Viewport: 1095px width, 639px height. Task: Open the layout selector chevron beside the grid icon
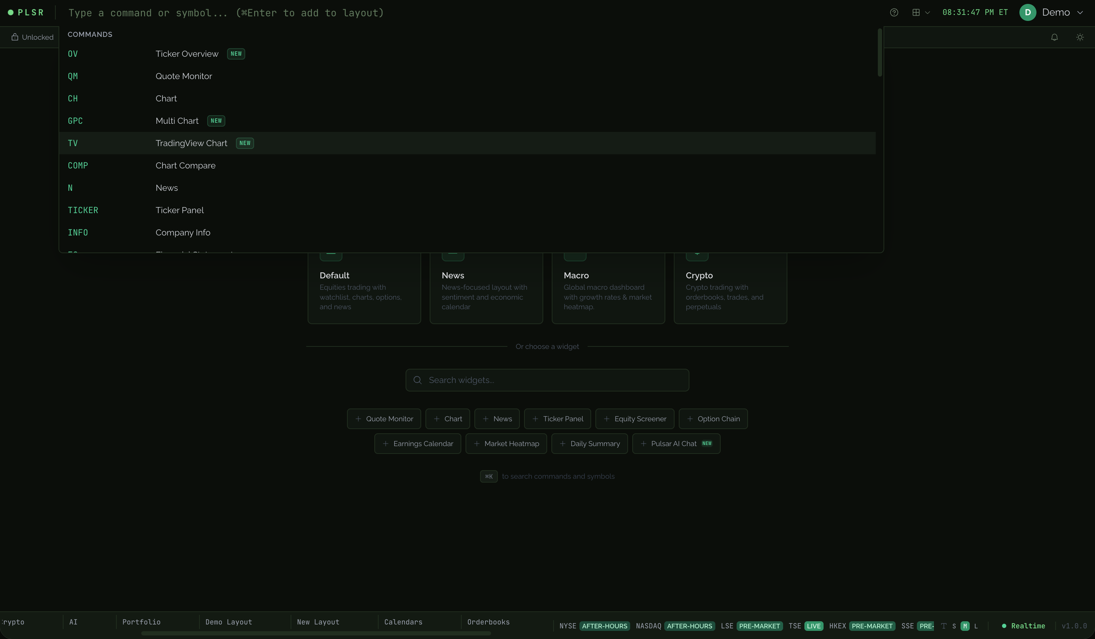click(927, 12)
